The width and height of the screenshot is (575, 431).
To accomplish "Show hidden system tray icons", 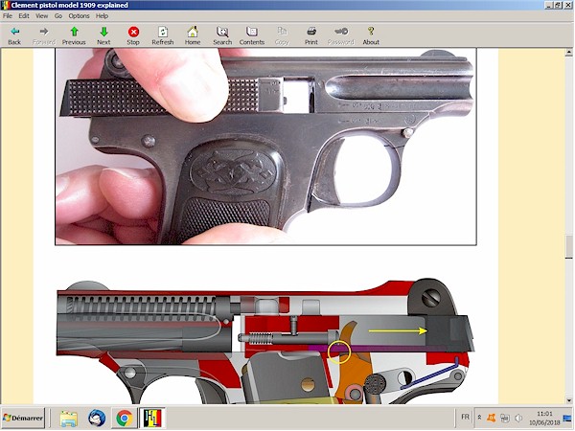I will (x=479, y=418).
